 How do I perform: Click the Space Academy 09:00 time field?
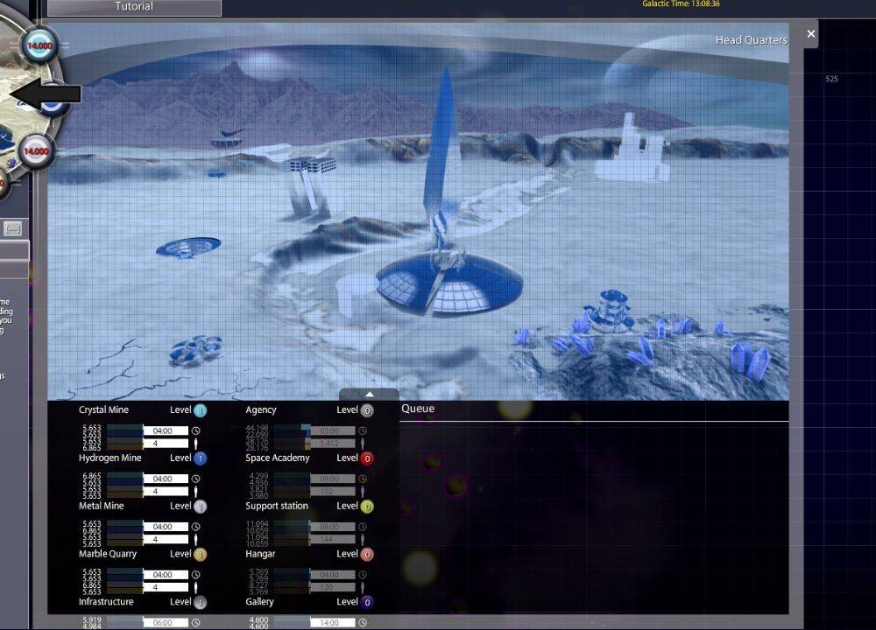click(x=333, y=479)
